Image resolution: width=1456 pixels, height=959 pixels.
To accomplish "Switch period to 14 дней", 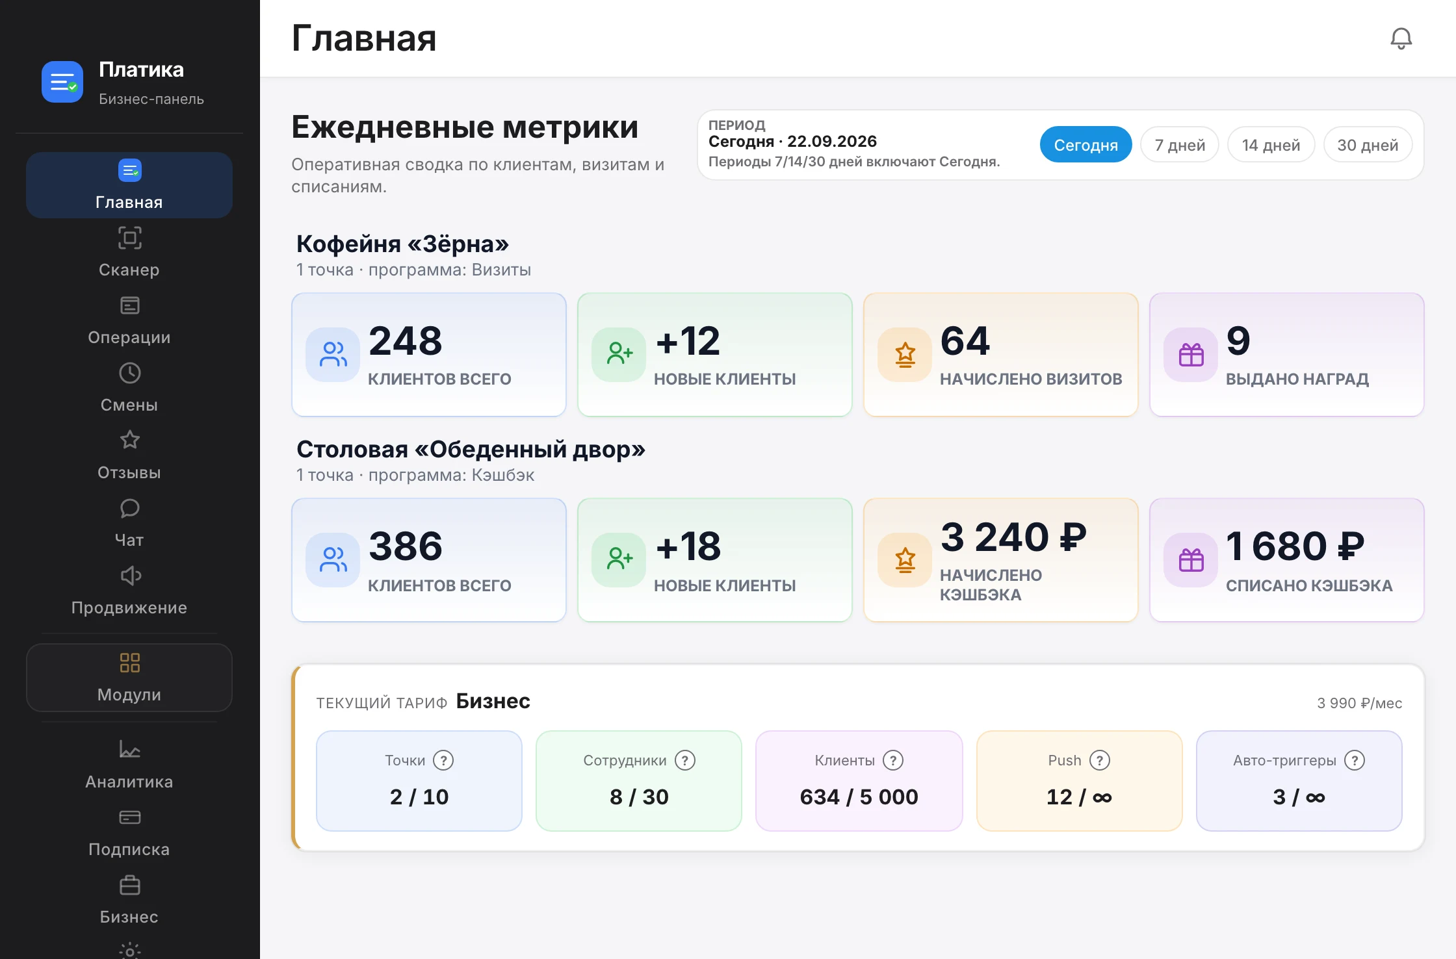I will click(1271, 145).
